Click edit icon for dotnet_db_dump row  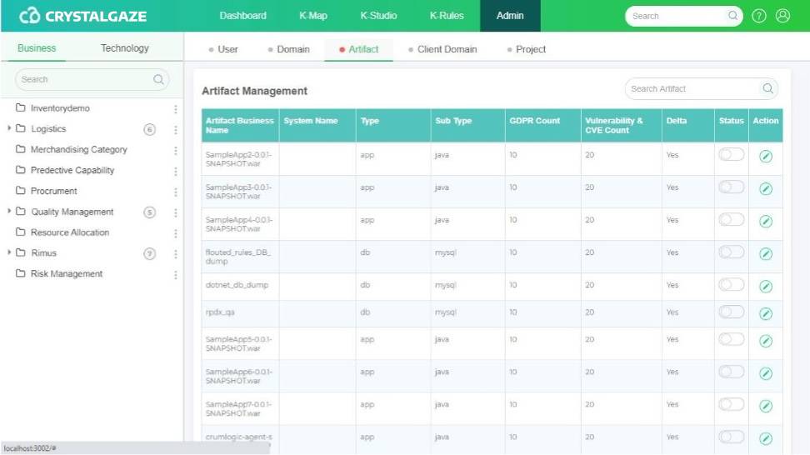tap(765, 287)
